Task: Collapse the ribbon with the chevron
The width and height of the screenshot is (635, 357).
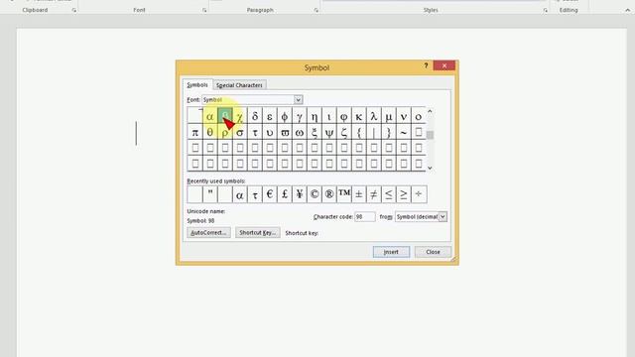Action: click(628, 10)
